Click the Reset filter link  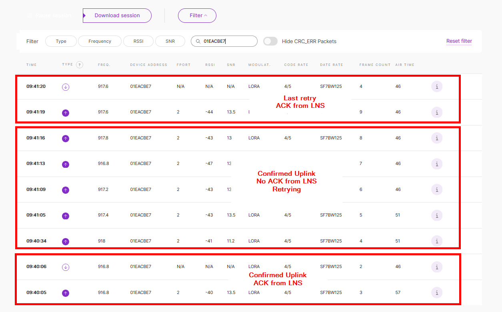click(x=459, y=41)
